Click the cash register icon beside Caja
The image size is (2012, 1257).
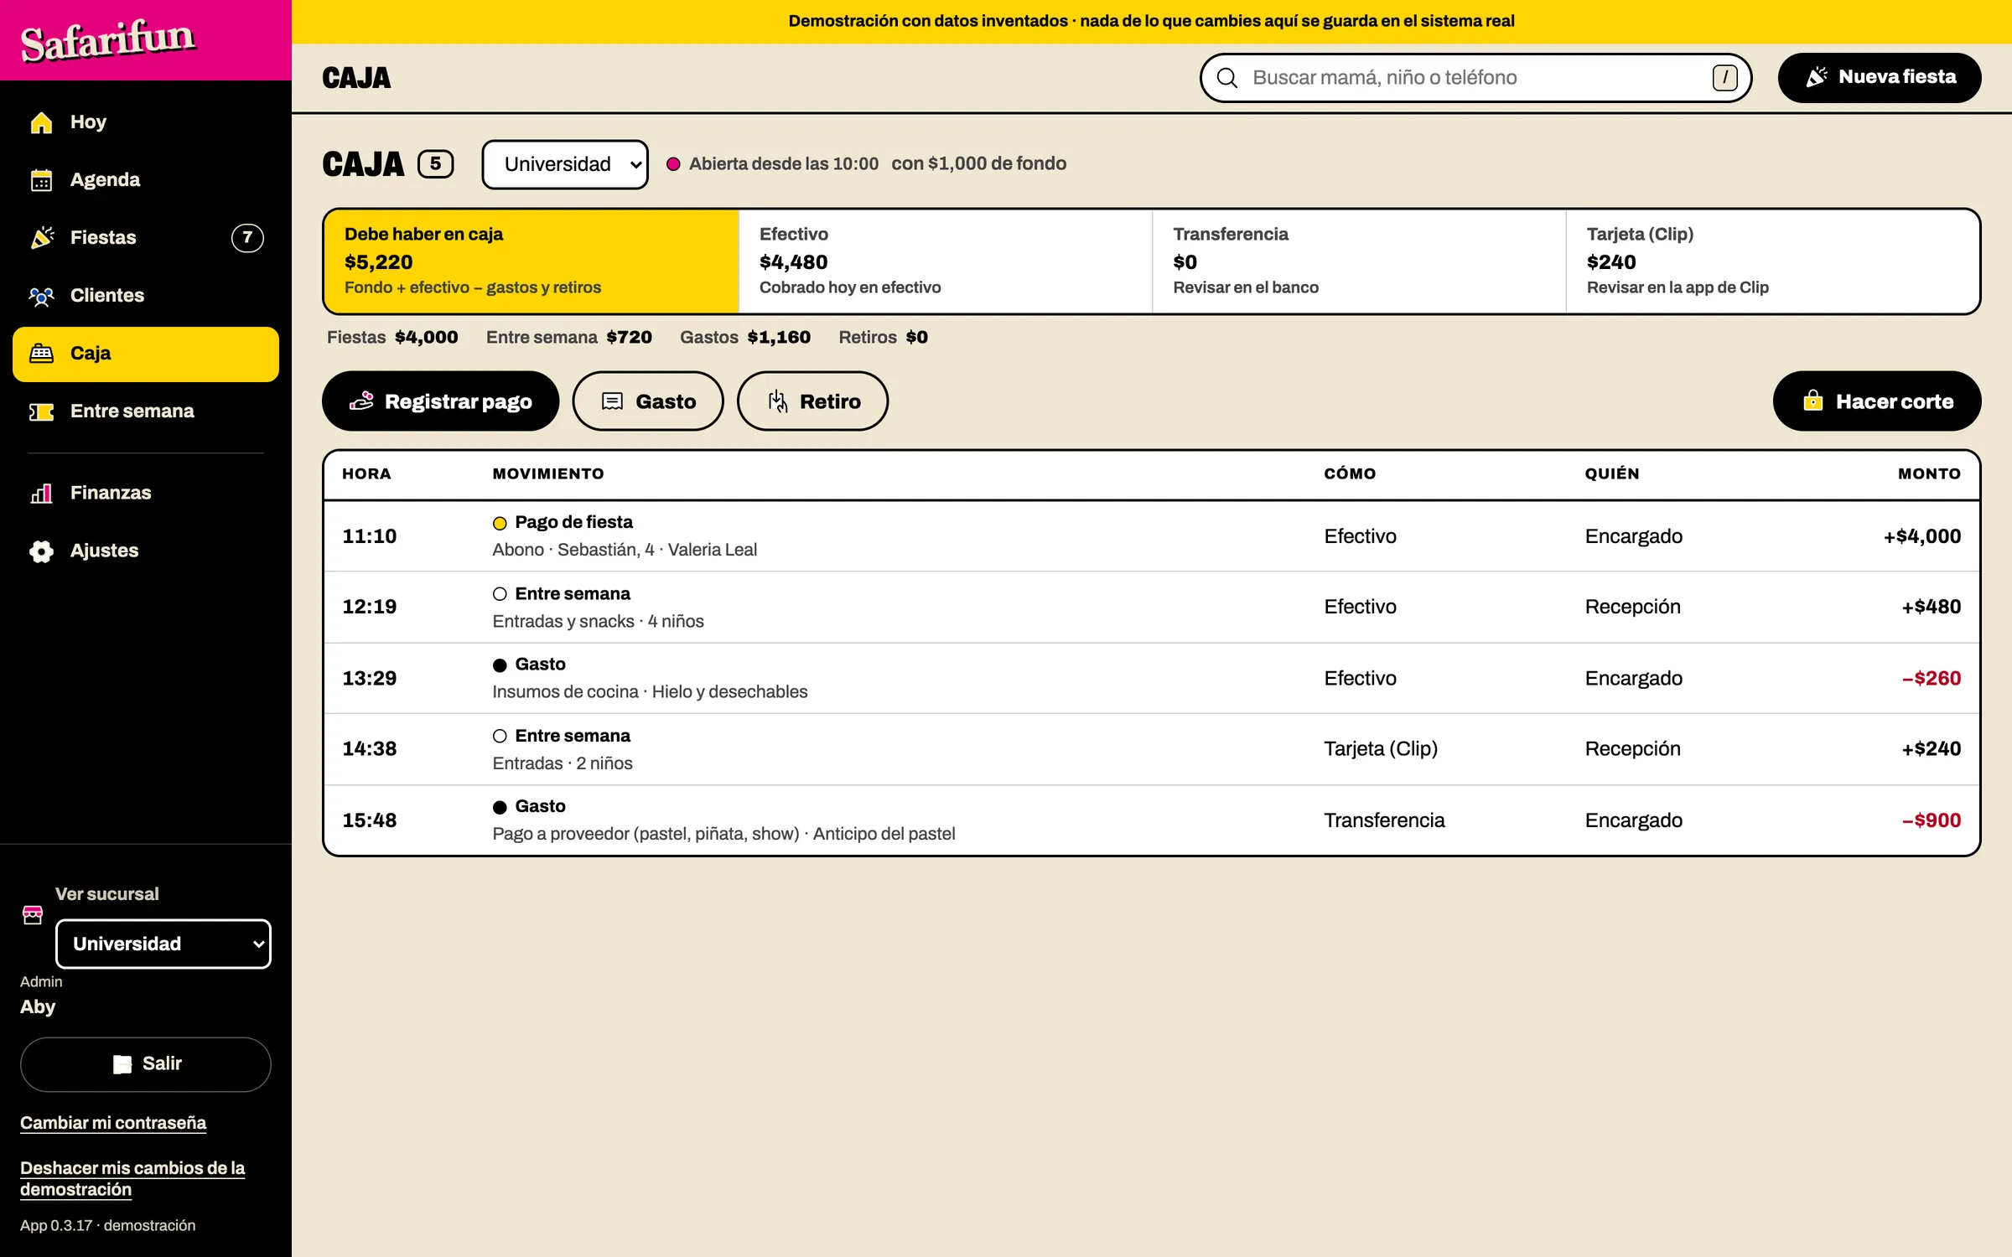[x=41, y=354]
